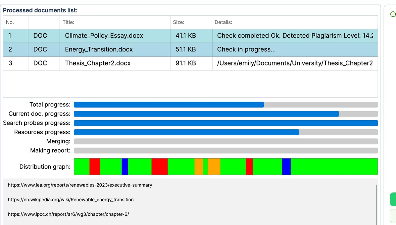
Task: Click the 51.1 KB size cell
Action: 191,49
